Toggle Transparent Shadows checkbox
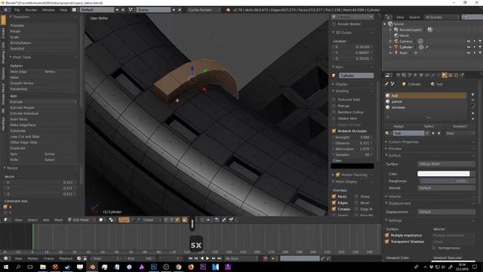Screen dimensions: 483x272 point(387,242)
